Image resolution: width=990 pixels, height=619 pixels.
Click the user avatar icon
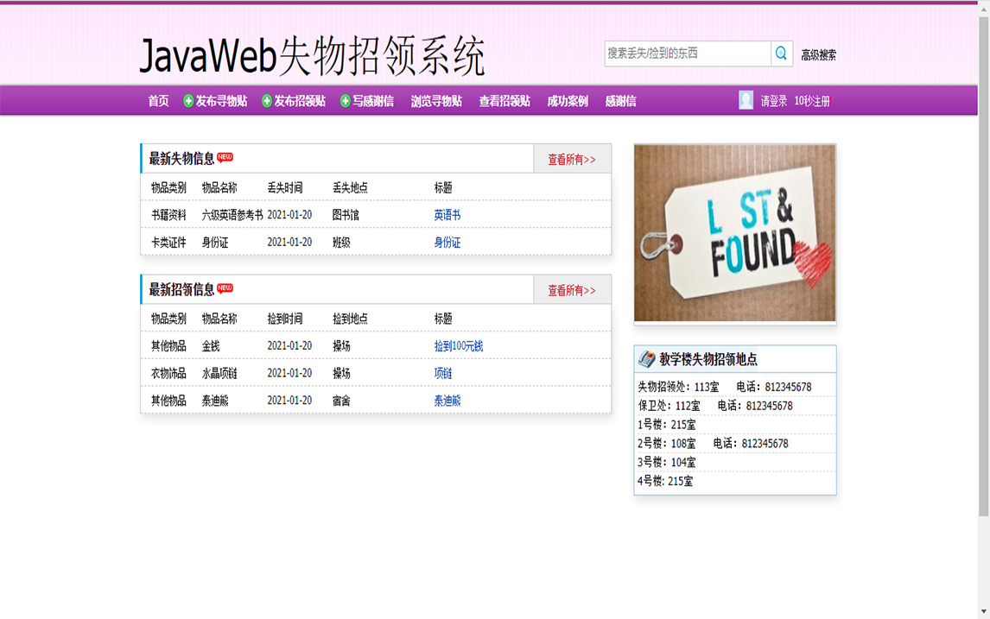746,100
